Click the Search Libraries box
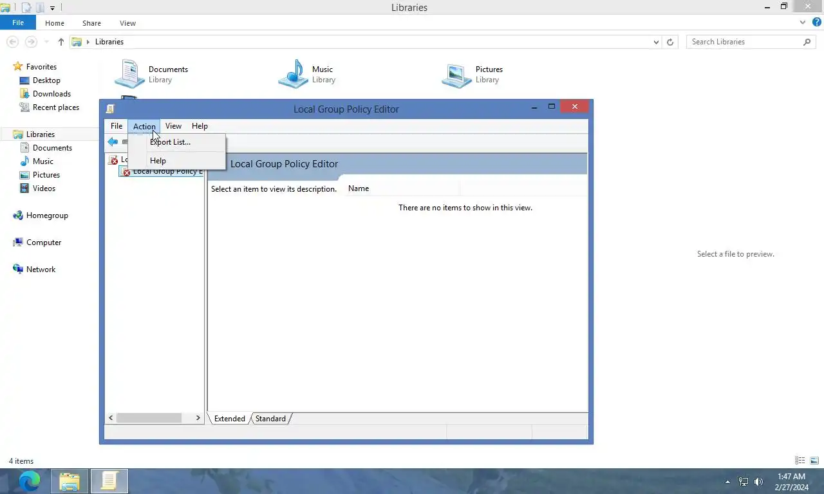 point(744,42)
